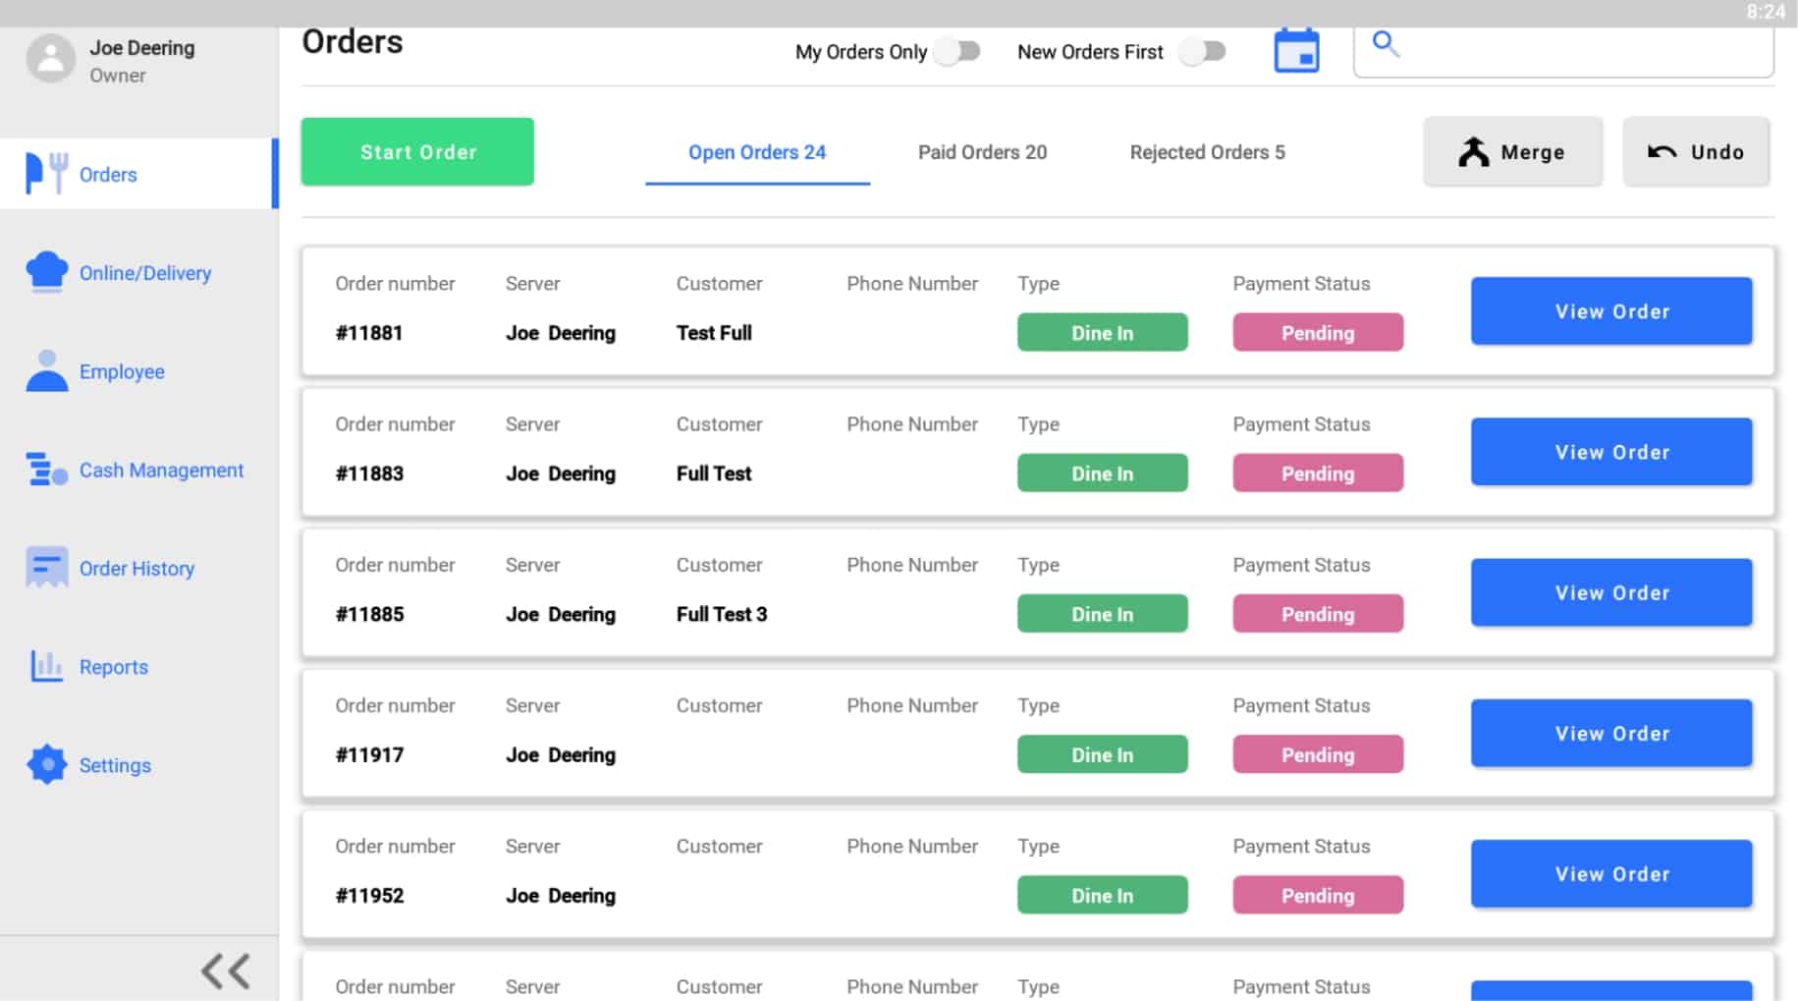Click the Owner role label

(x=118, y=75)
